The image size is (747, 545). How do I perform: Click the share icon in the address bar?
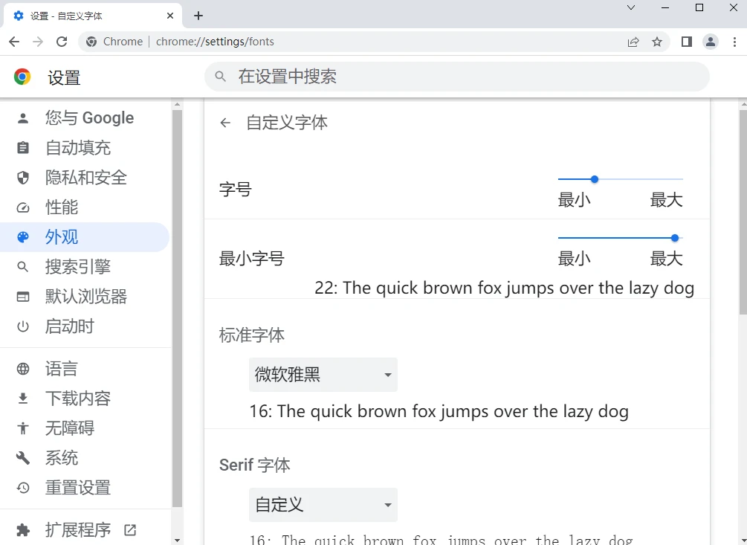[633, 42]
